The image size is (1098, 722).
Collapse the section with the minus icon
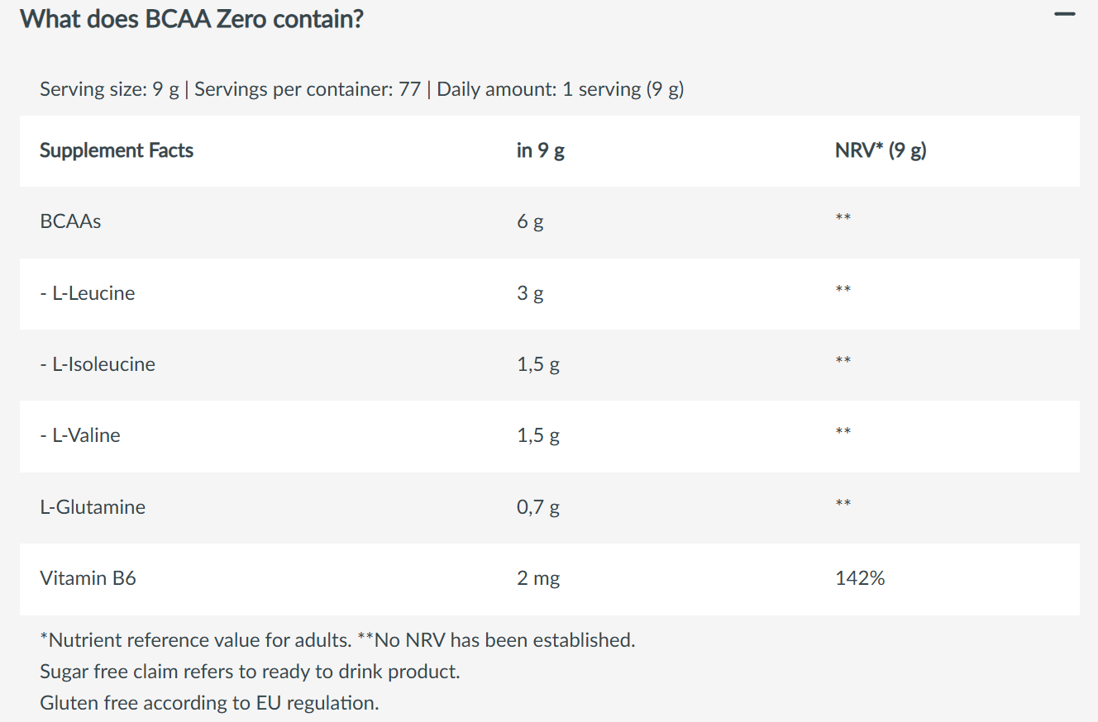pos(1065,15)
